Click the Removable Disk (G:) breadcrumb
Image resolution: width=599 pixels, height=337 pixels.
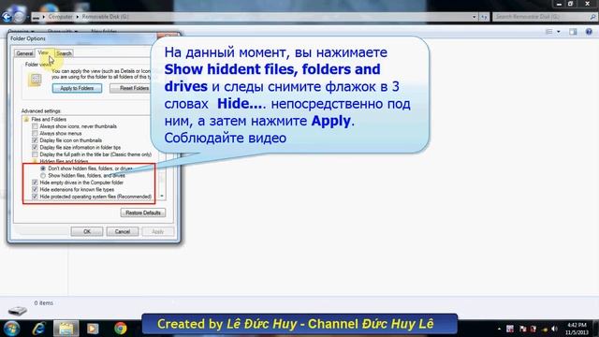(x=105, y=17)
